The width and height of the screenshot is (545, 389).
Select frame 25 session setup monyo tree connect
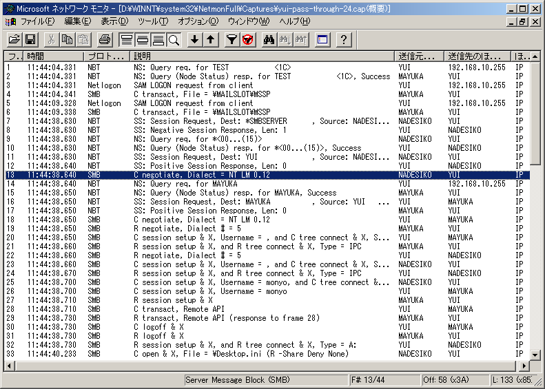[x=267, y=282]
